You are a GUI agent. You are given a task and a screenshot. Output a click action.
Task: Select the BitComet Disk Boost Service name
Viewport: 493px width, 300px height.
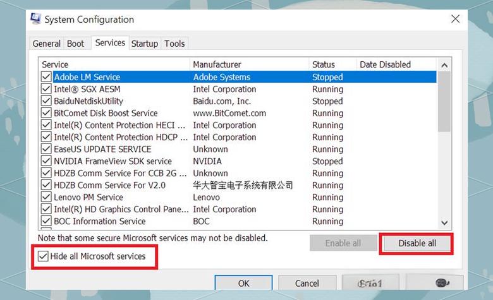[106, 113]
